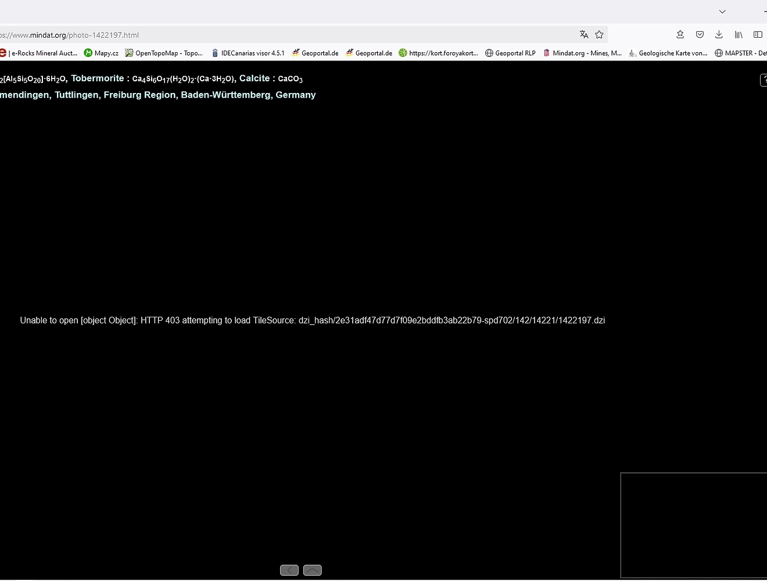Click the up chevron button at bottom
The height and width of the screenshot is (581, 767).
[313, 570]
